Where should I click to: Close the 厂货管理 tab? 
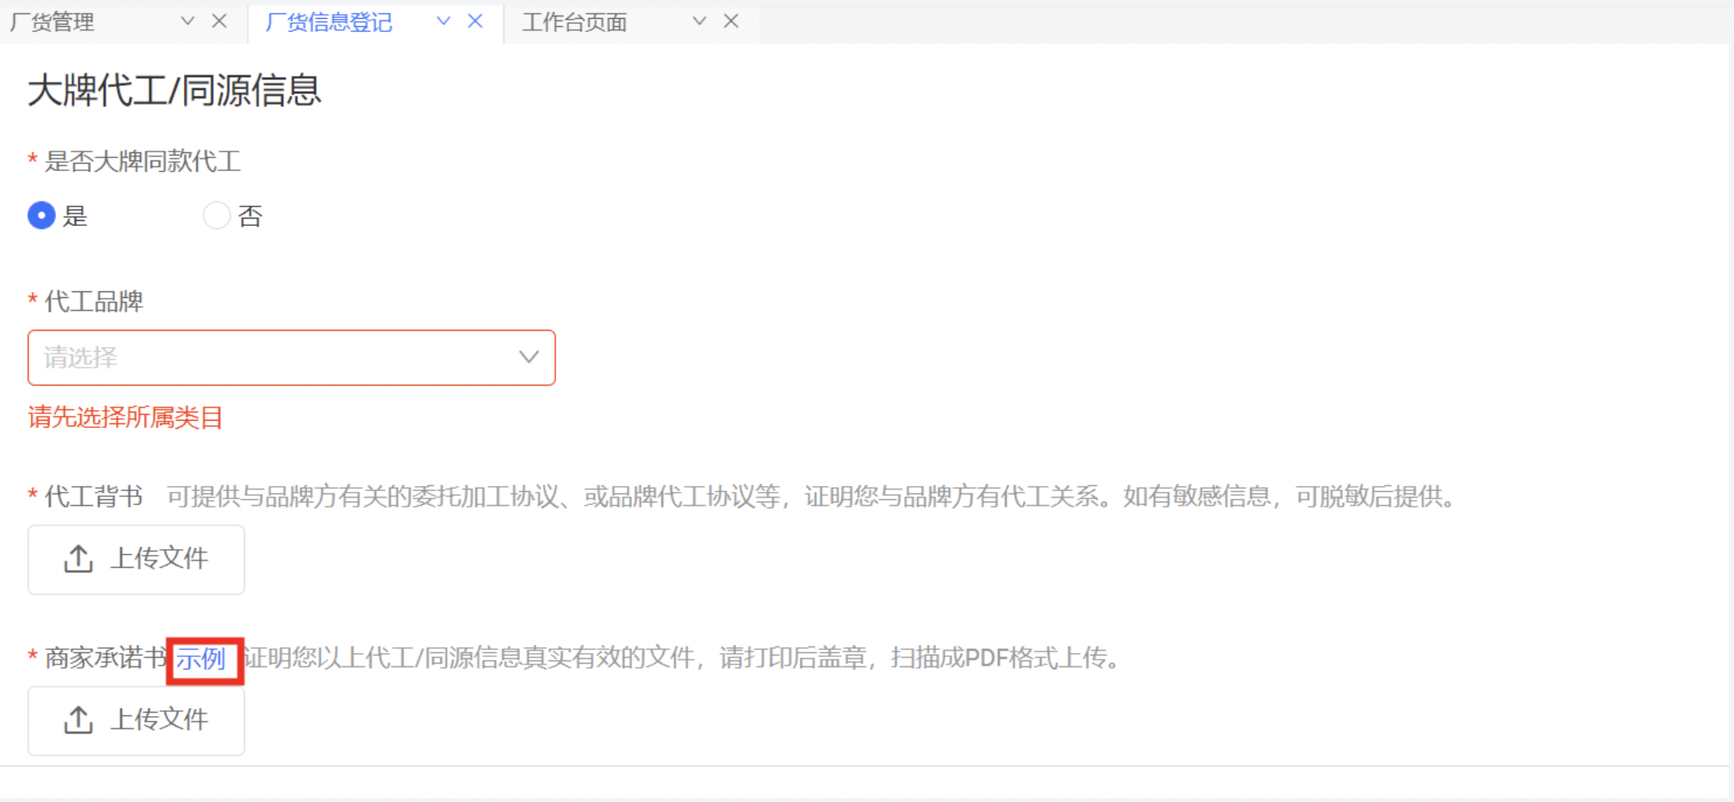[x=219, y=21]
